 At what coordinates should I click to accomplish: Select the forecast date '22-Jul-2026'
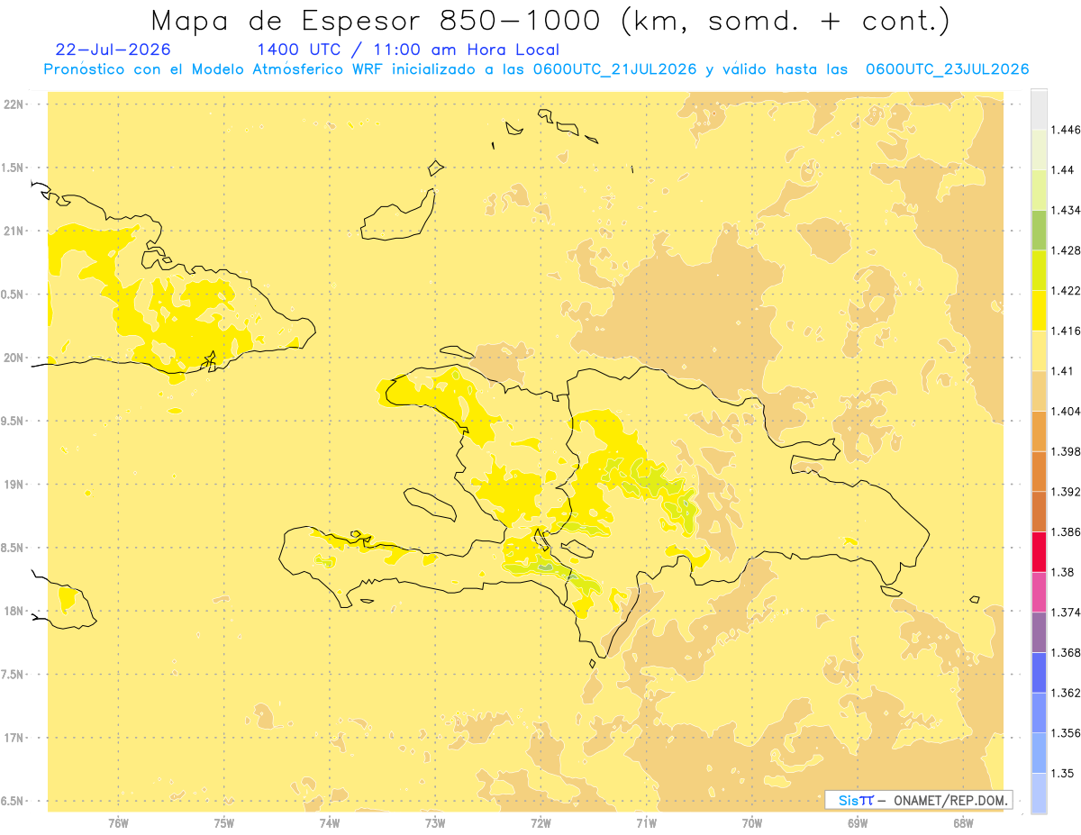coord(113,50)
